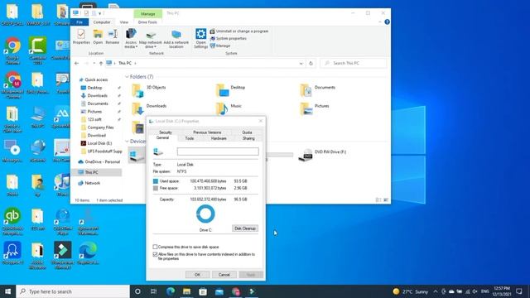Open the Hardware tab in Properties
Screen dimensions: 530x298
(x=219, y=138)
